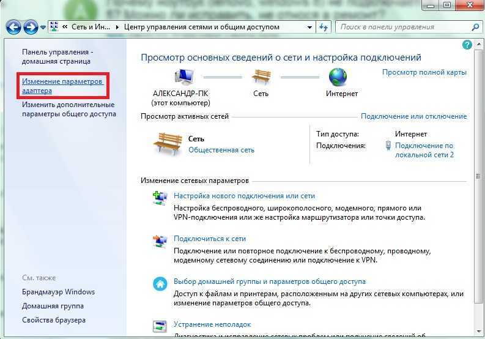Click the Internet globe icon

click(338, 77)
